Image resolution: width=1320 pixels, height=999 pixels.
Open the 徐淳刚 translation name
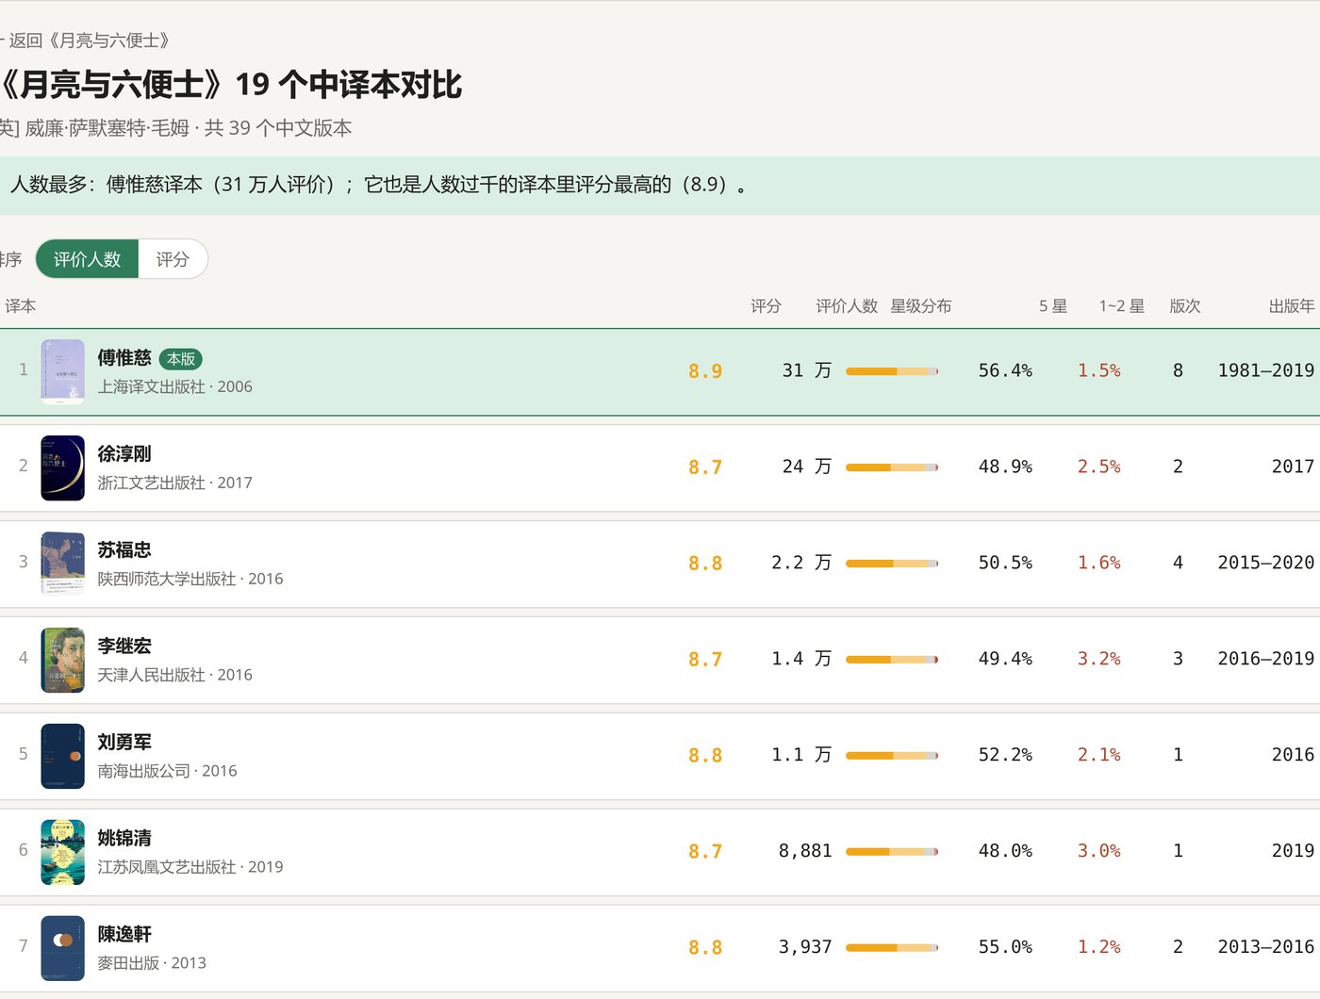tap(124, 453)
